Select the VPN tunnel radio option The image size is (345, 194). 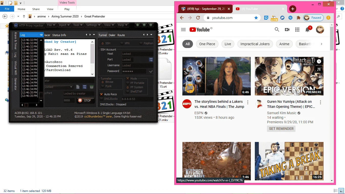click(x=122, y=43)
